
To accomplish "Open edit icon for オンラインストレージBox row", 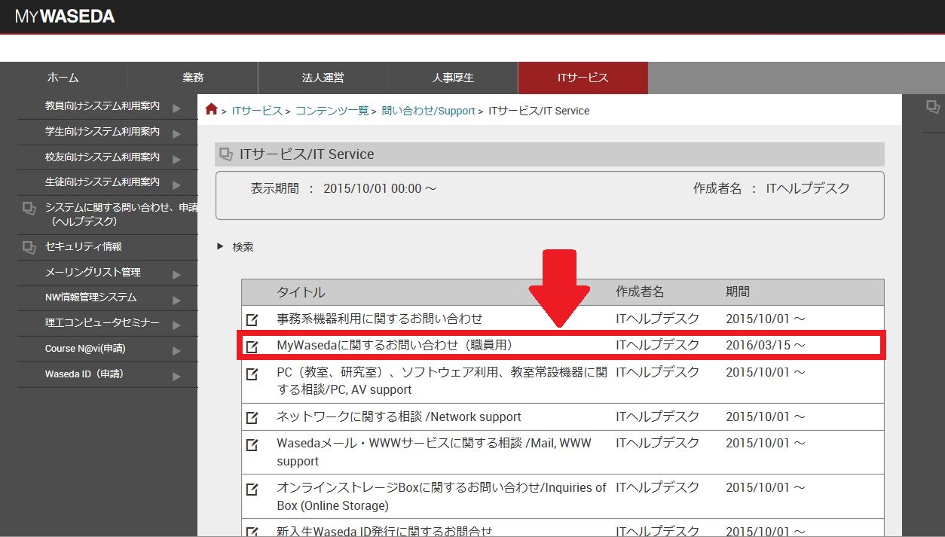I will tap(252, 490).
